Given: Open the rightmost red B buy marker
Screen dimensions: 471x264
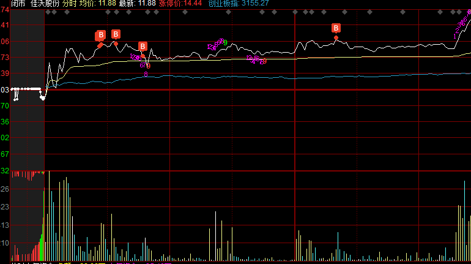Looking at the screenshot, I should [336, 28].
